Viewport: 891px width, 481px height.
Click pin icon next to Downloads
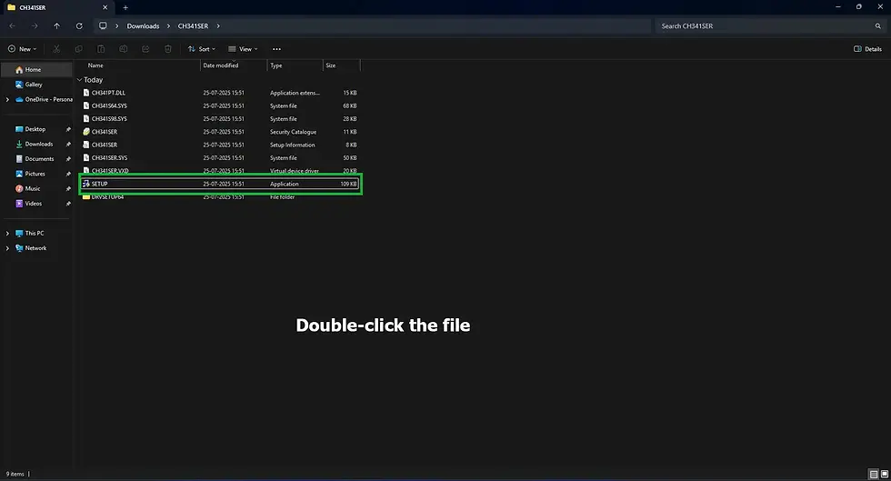click(68, 144)
